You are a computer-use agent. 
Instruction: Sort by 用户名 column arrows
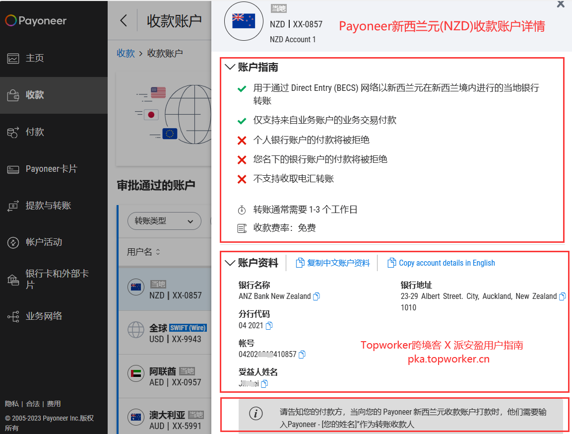coord(158,252)
